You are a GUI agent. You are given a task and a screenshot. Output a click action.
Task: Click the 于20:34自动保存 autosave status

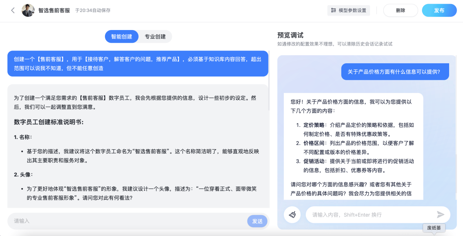click(93, 10)
